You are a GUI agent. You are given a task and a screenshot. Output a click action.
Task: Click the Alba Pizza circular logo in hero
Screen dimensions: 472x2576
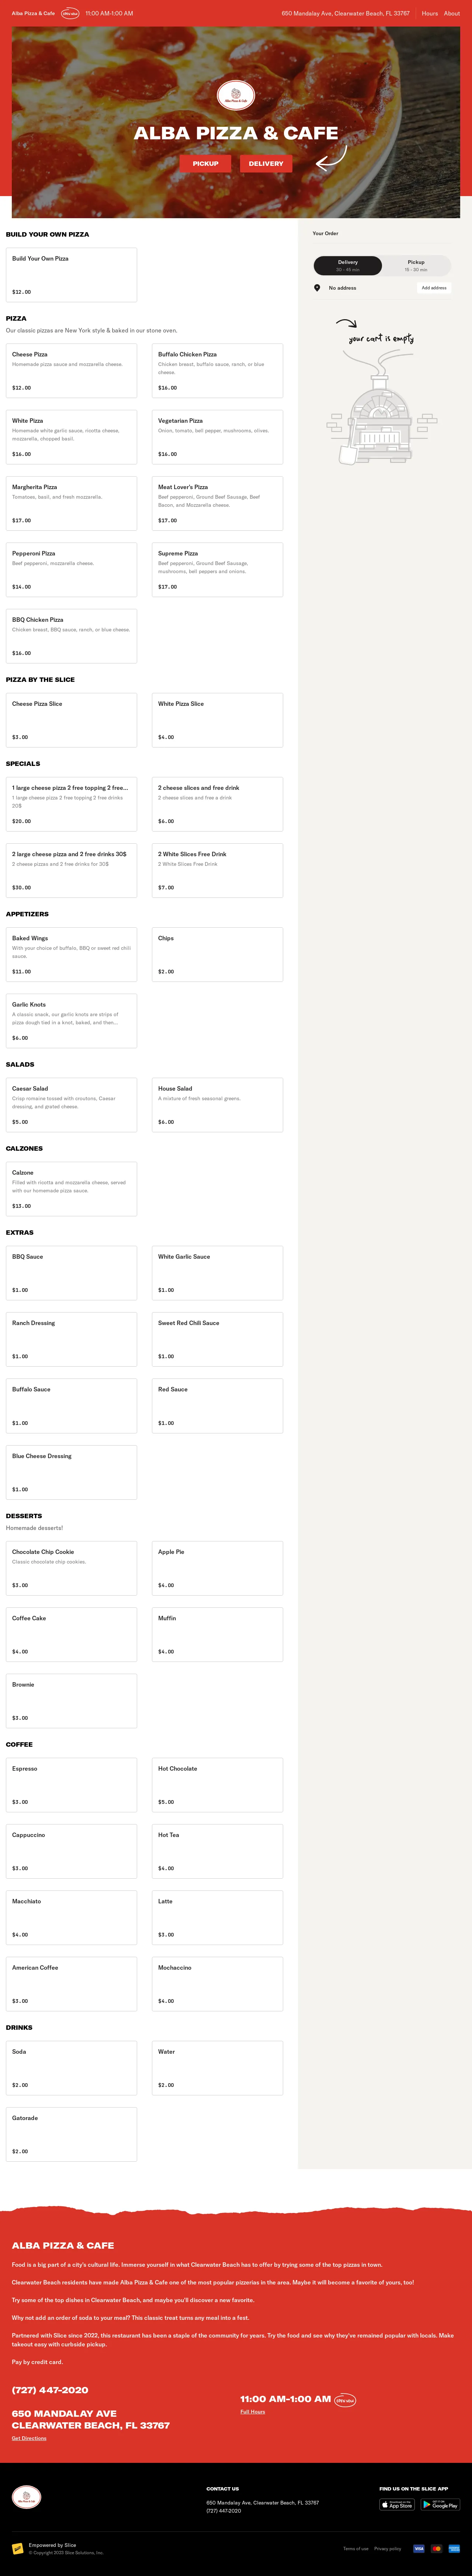(x=236, y=96)
